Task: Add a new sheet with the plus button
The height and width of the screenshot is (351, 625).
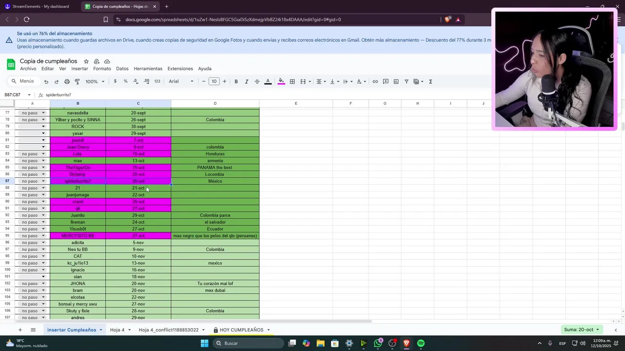Action: click(x=20, y=330)
